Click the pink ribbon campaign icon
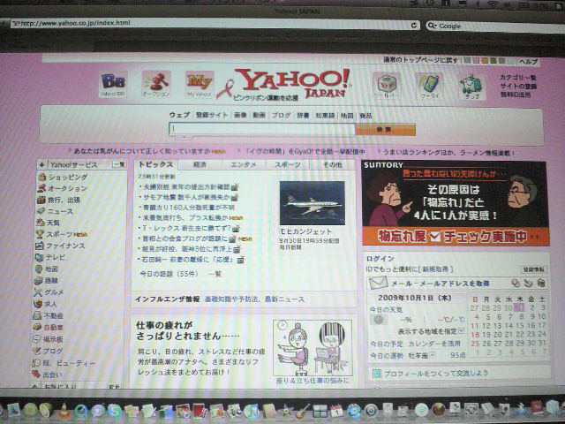 [224, 89]
